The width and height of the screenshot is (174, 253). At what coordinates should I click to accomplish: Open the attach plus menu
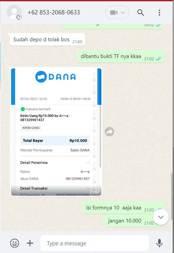tap(30, 243)
